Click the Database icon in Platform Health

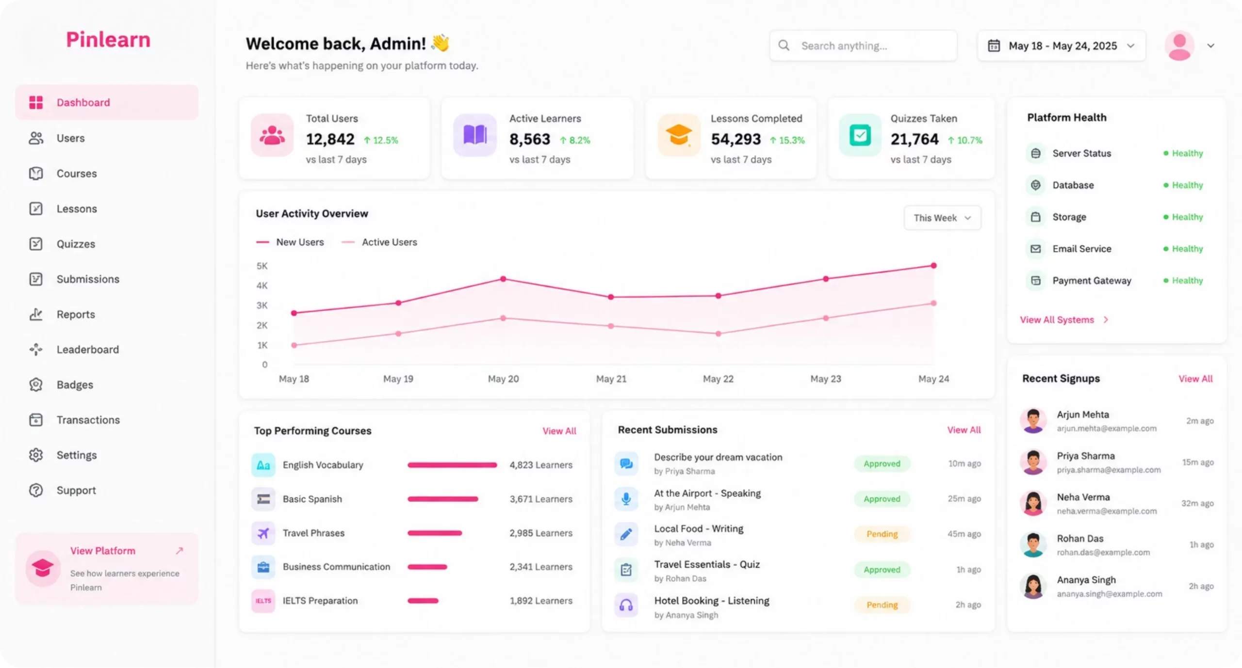click(1035, 185)
